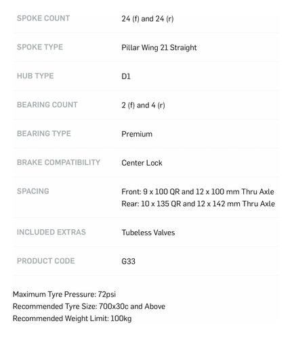Click the Recommended Weight Limit line
This screenshot has height=338, width=292.
click(x=72, y=318)
